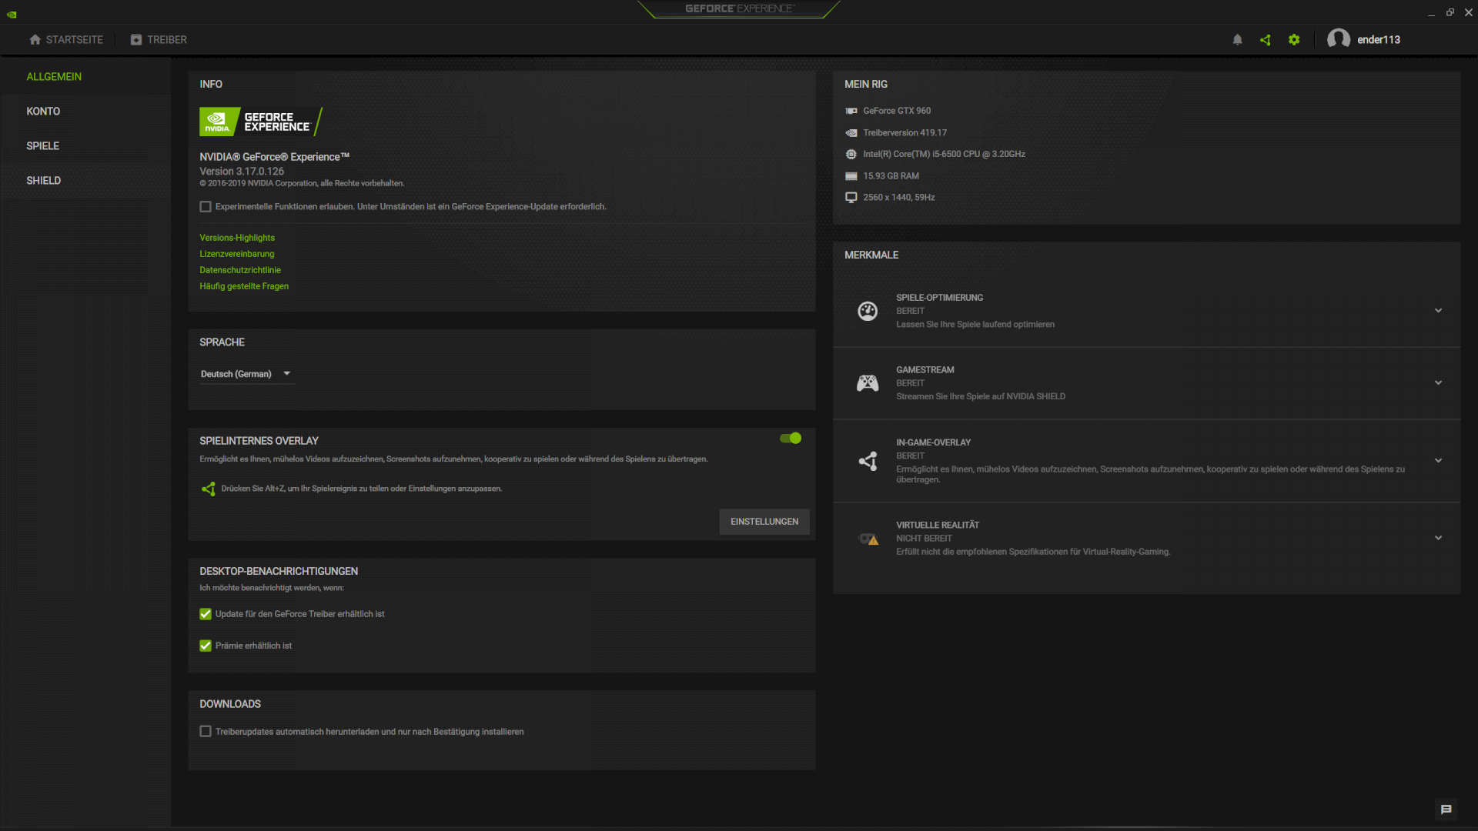The image size is (1478, 831).
Task: Click the share icon for In-Game-Overlay
Action: (x=868, y=461)
